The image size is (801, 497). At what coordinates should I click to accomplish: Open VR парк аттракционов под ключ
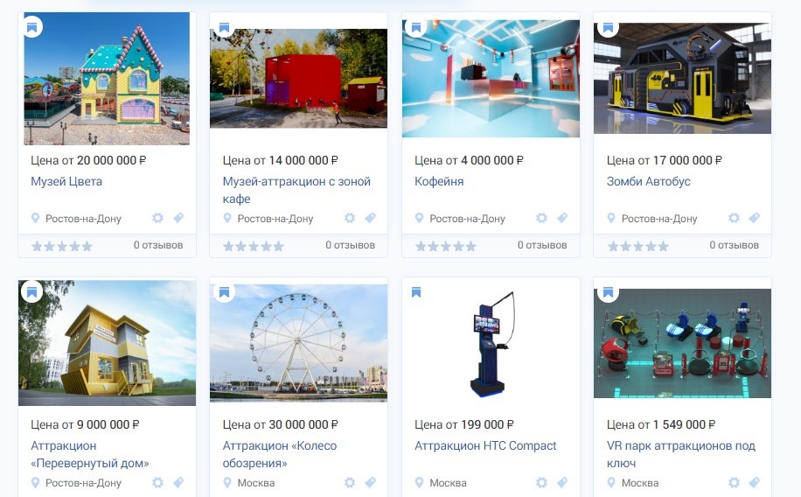click(681, 454)
